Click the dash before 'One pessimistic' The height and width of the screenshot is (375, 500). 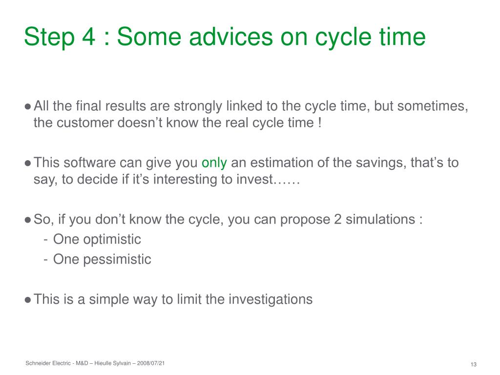tap(46, 260)
